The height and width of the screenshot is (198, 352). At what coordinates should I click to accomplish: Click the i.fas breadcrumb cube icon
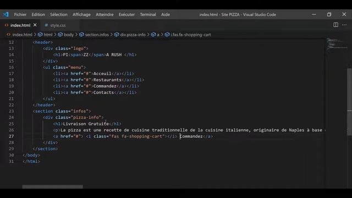(x=167, y=35)
